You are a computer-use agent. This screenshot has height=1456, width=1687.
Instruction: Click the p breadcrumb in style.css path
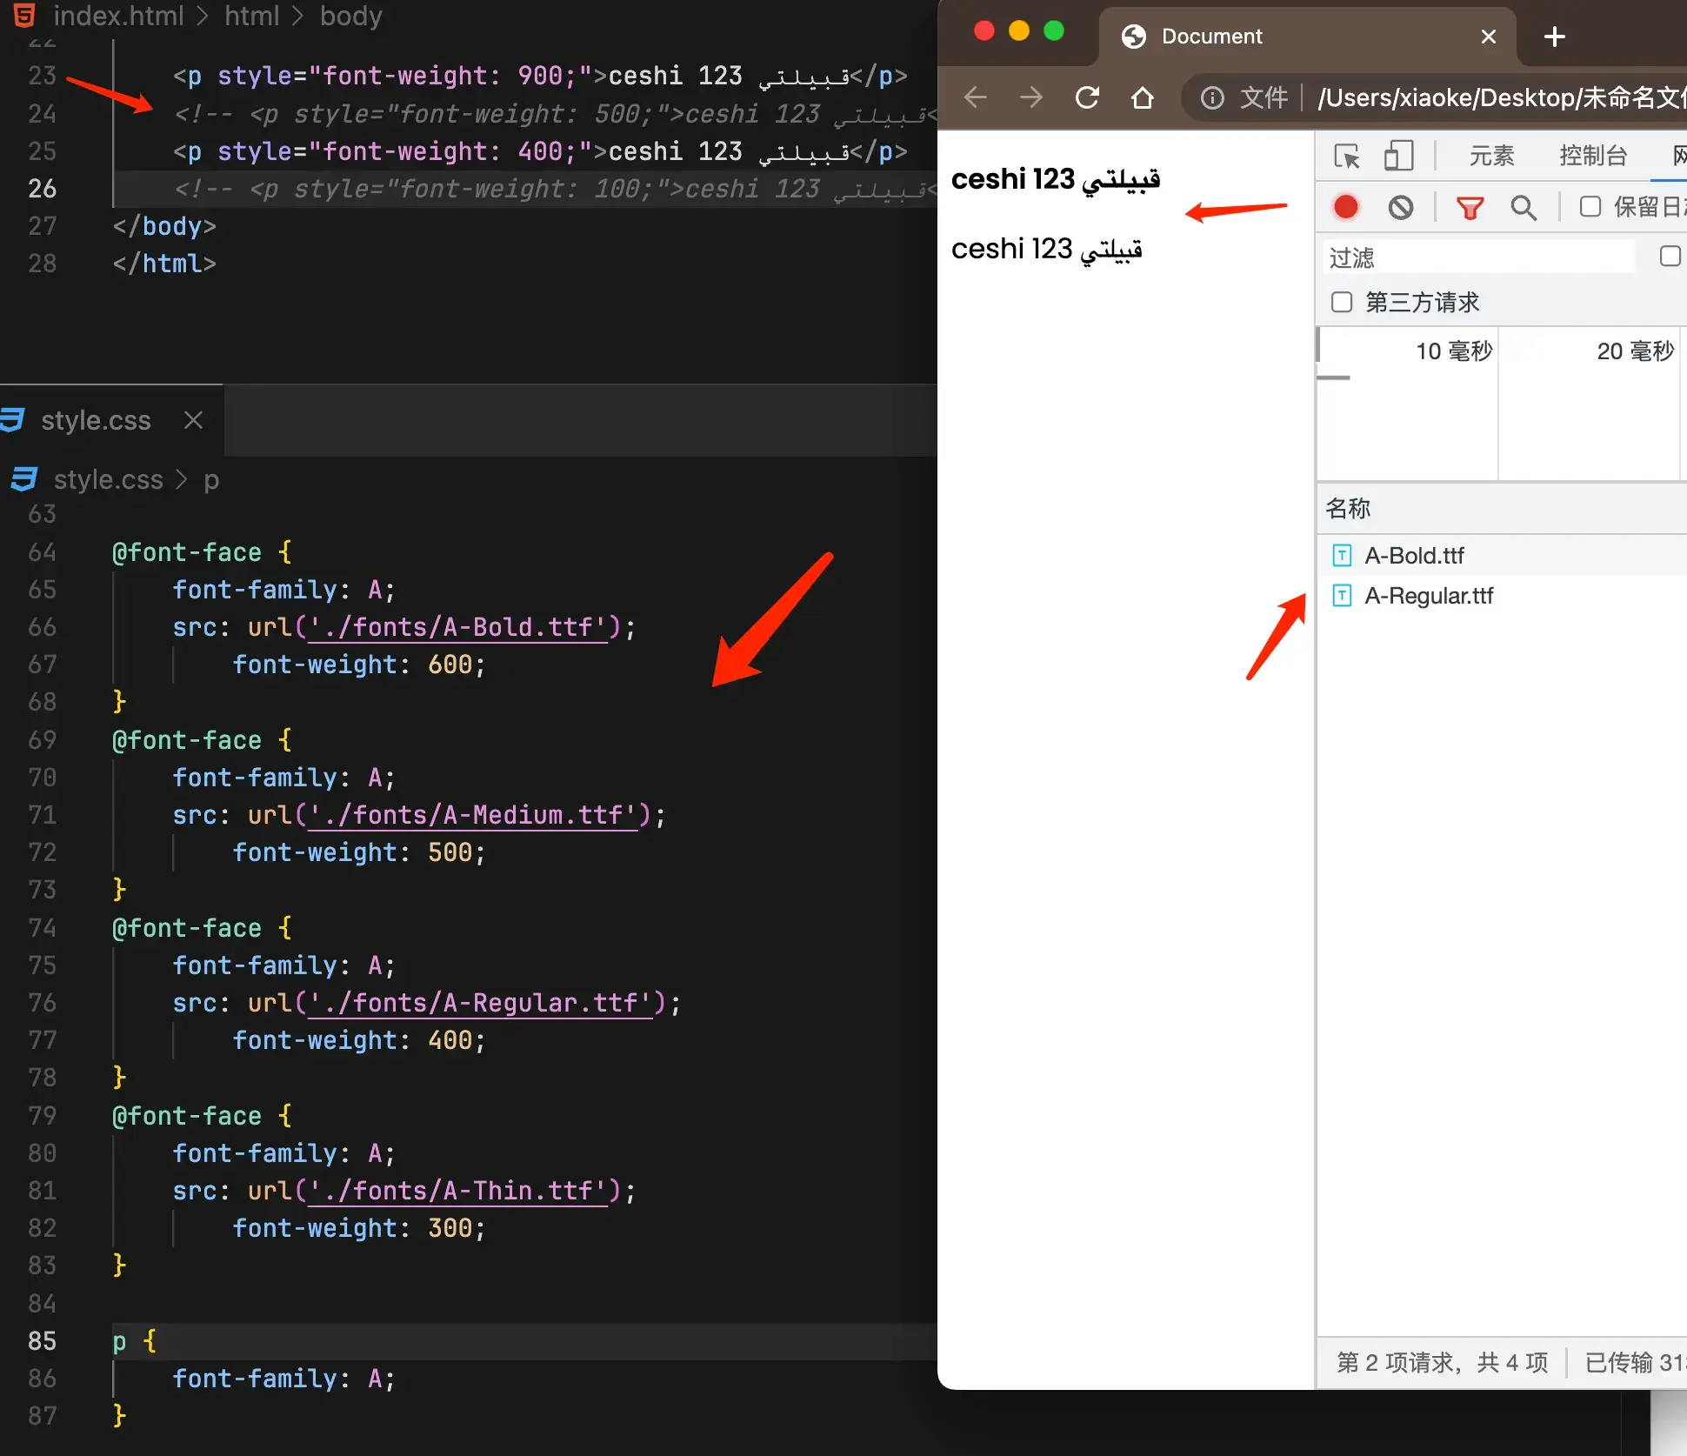tap(211, 479)
